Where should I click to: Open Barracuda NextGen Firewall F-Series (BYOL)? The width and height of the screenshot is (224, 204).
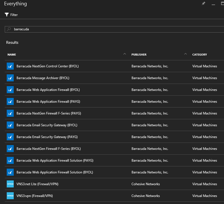[49, 149]
